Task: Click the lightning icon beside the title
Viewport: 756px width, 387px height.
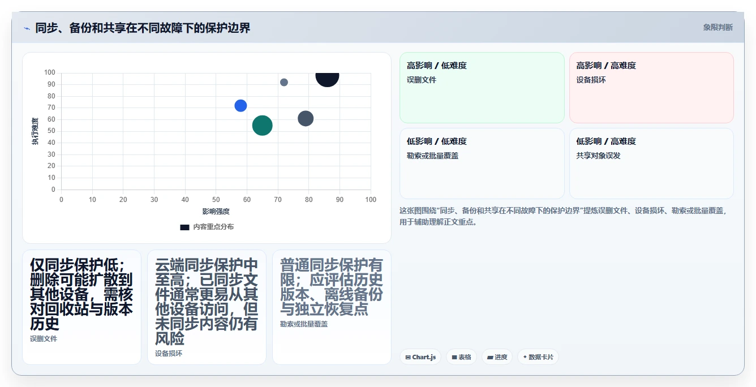Action: point(27,28)
